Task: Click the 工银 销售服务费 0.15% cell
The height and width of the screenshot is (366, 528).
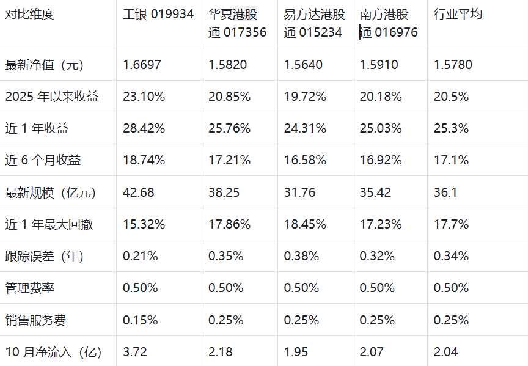Action: click(159, 320)
